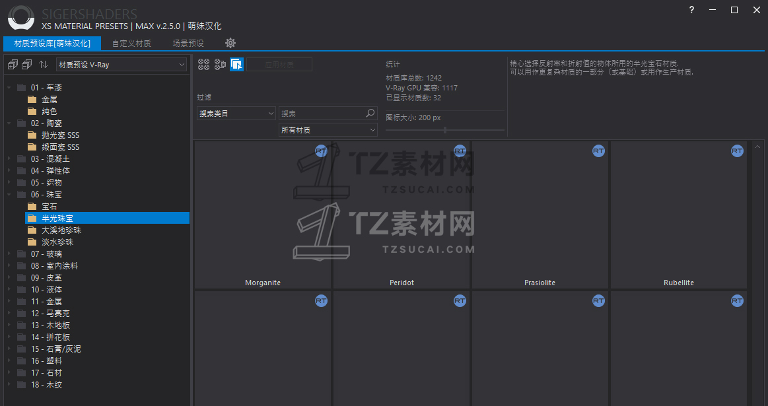Image resolution: width=768 pixels, height=406 pixels.
Task: Click the four-spheres material grid icon
Action: coord(204,64)
